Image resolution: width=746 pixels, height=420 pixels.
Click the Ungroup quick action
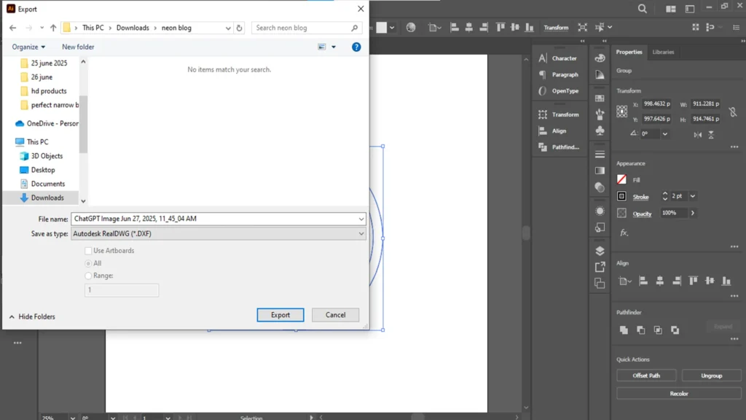pyautogui.click(x=711, y=376)
